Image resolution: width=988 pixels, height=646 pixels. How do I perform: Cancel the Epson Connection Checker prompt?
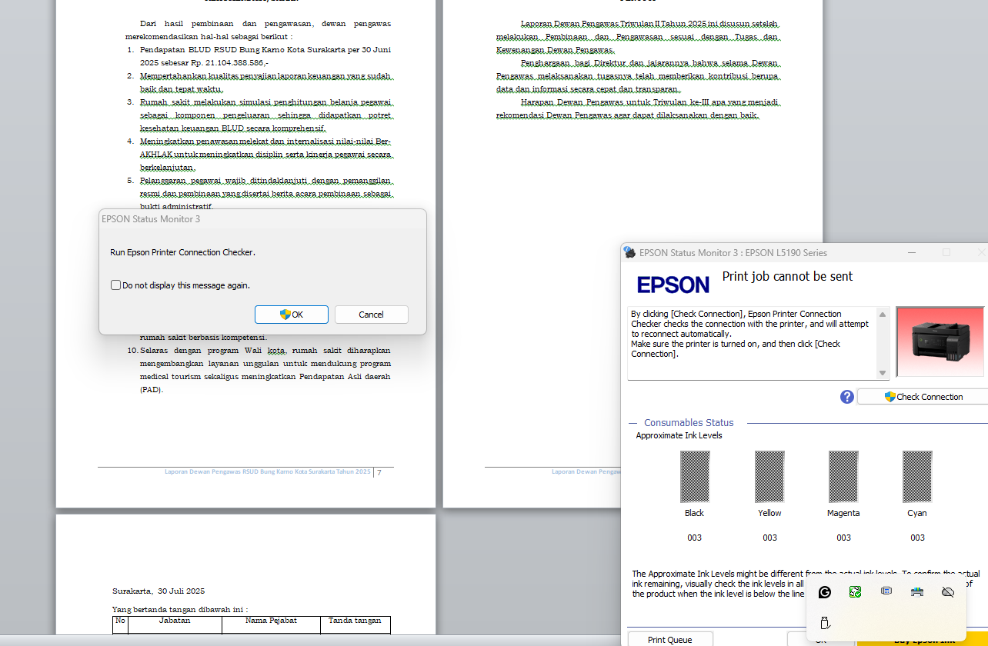pos(371,315)
